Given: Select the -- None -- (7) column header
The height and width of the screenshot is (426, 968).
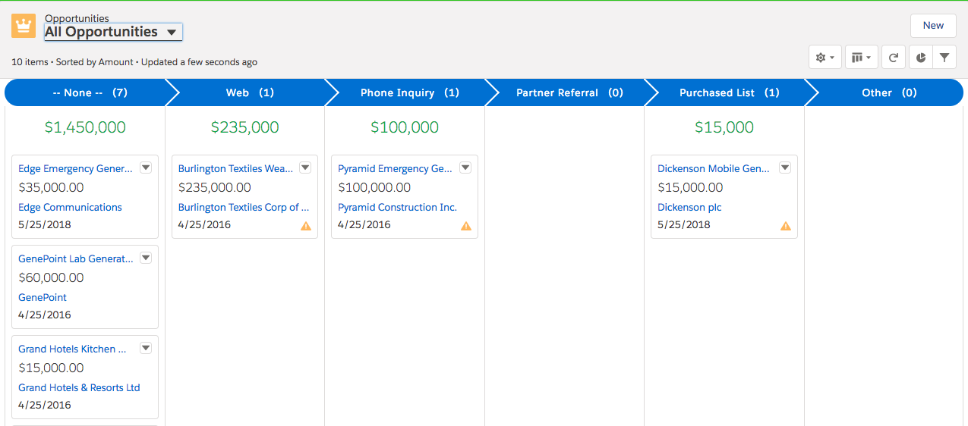Looking at the screenshot, I should (90, 92).
